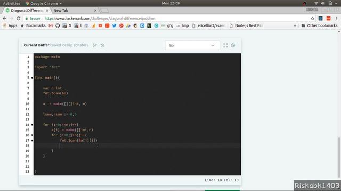Open Node.js Best Practices bookmark
This screenshot has height=191, width=341.
coord(246,25)
